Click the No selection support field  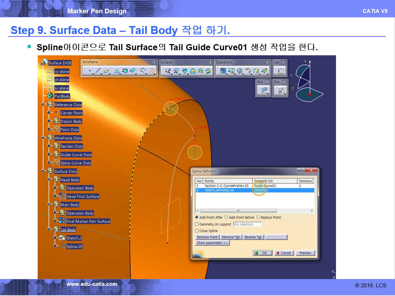tap(247, 224)
